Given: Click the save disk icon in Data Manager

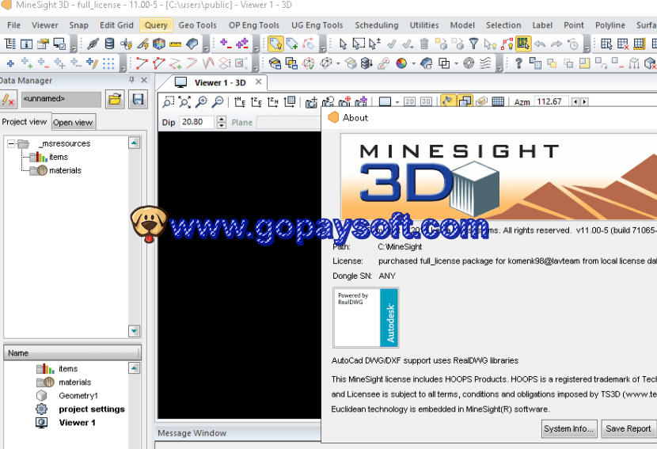Looking at the screenshot, I should point(138,99).
